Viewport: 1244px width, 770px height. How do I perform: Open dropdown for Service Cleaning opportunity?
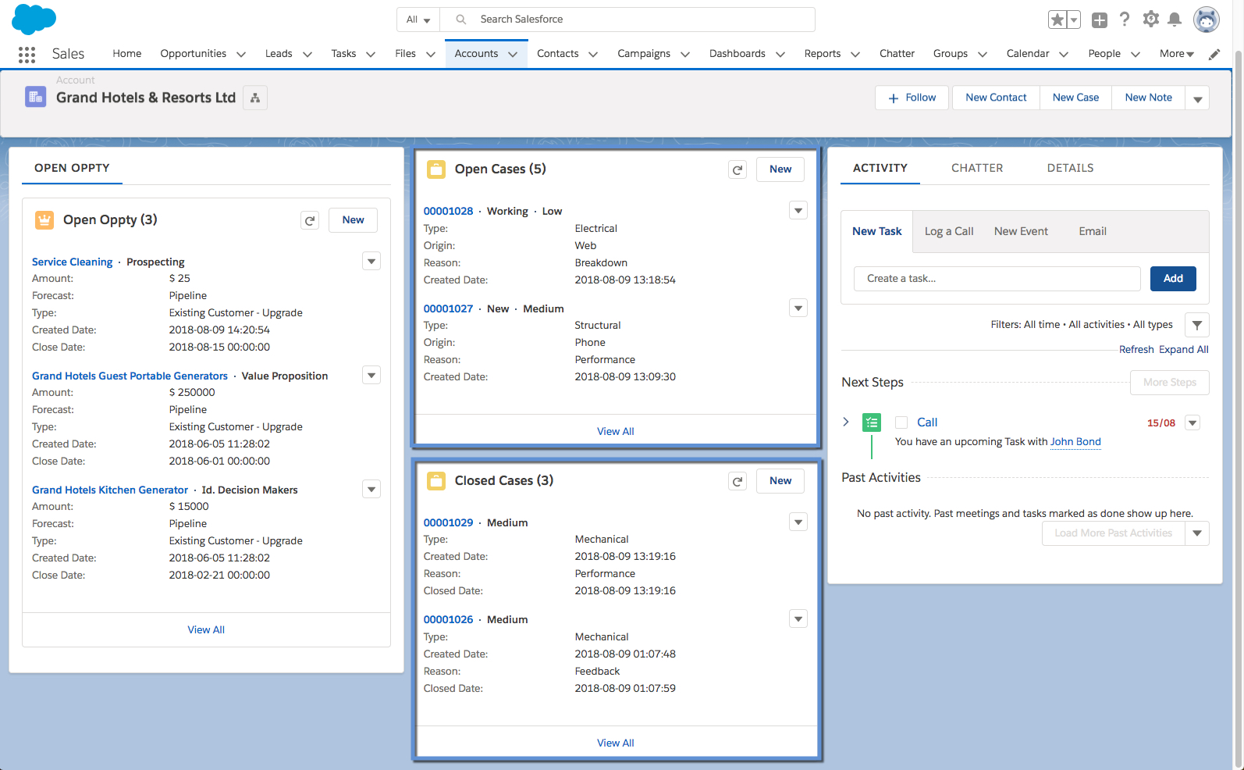371,262
